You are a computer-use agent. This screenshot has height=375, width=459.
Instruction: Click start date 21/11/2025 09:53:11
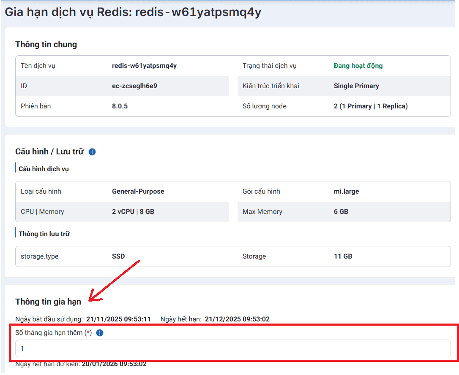tap(118, 319)
